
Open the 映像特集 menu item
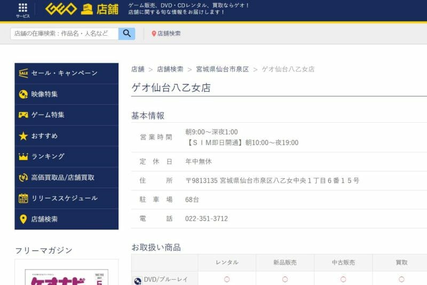pos(66,94)
